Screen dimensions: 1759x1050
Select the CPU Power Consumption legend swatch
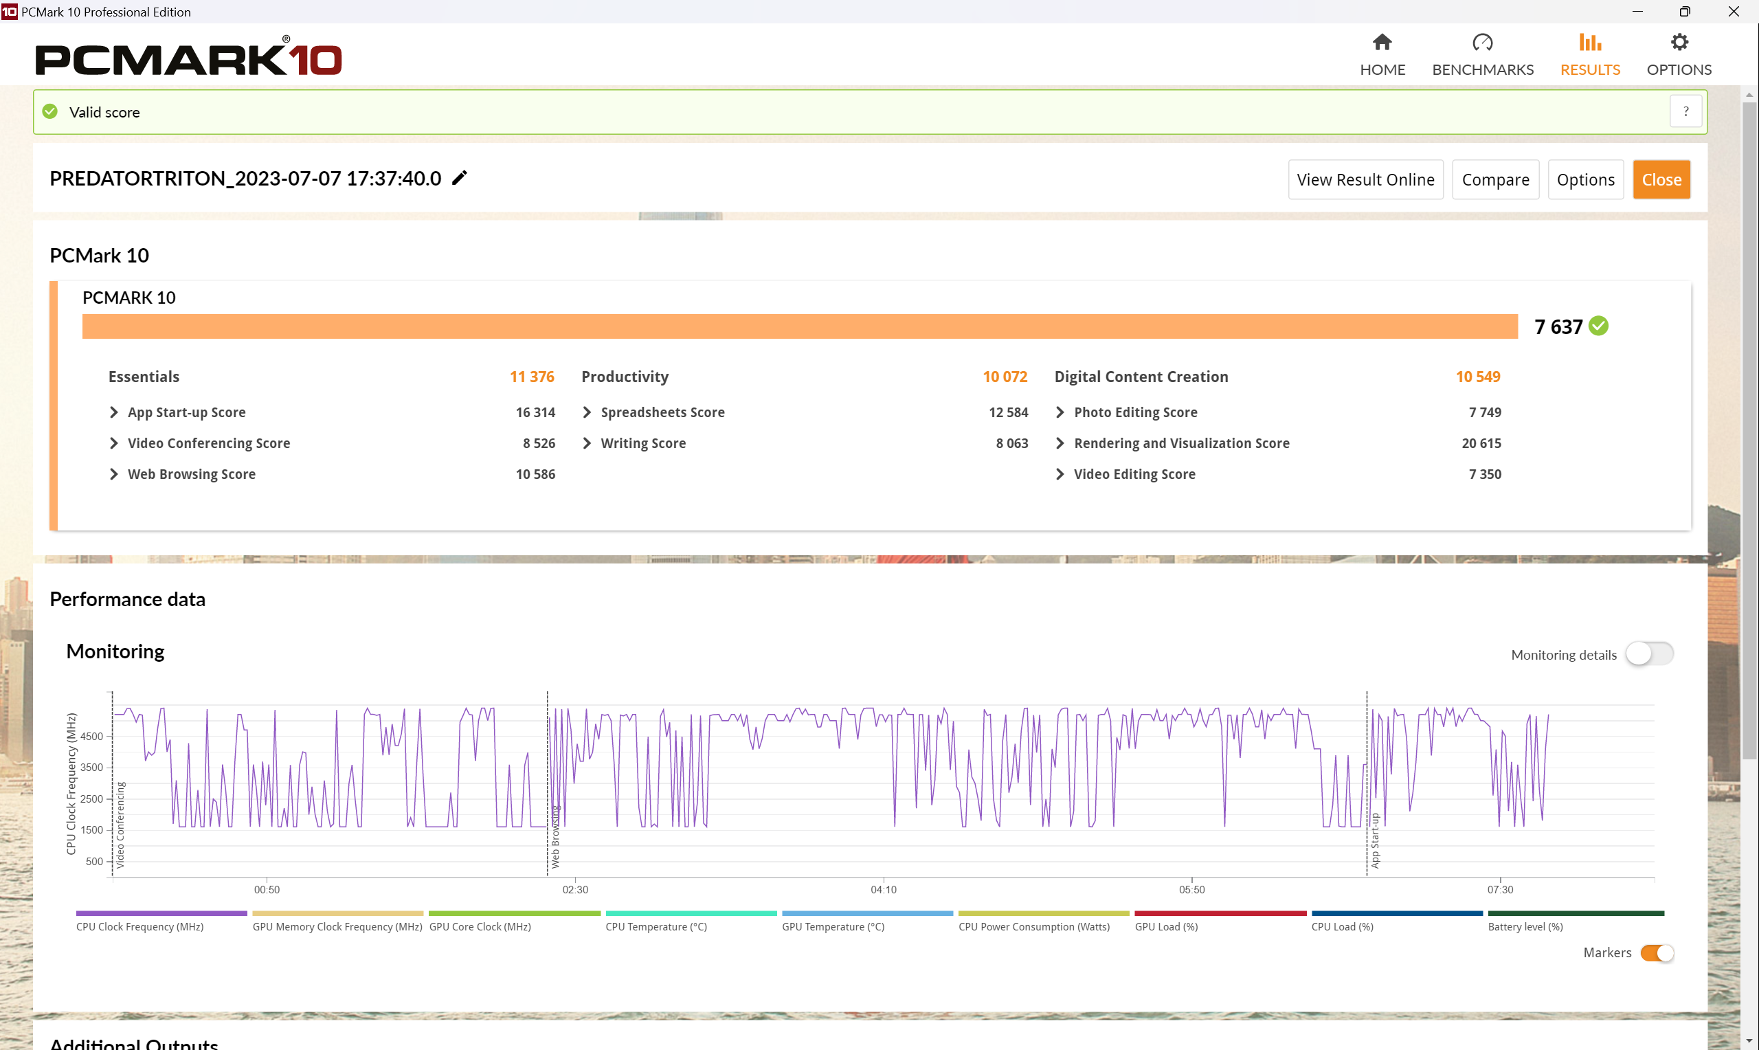pos(1044,913)
